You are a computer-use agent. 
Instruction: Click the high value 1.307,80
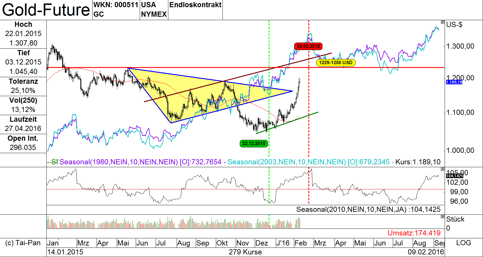pos(23,43)
